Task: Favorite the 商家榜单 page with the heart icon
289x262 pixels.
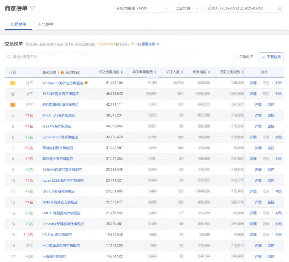Action: coord(33,8)
